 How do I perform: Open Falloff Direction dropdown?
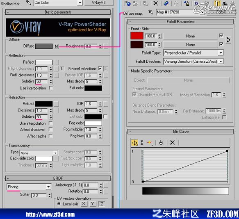tap(221, 62)
